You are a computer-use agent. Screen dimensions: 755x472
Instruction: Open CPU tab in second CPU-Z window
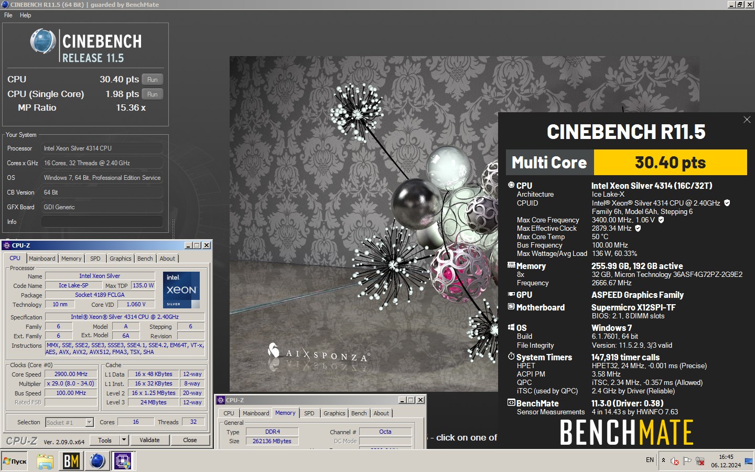click(x=229, y=413)
